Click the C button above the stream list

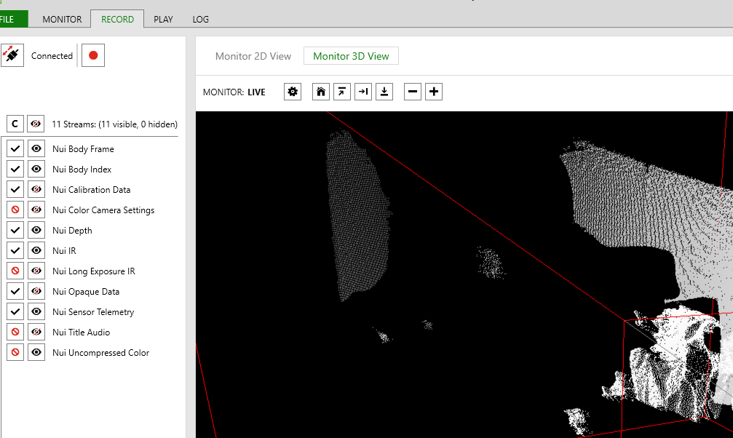tap(14, 123)
